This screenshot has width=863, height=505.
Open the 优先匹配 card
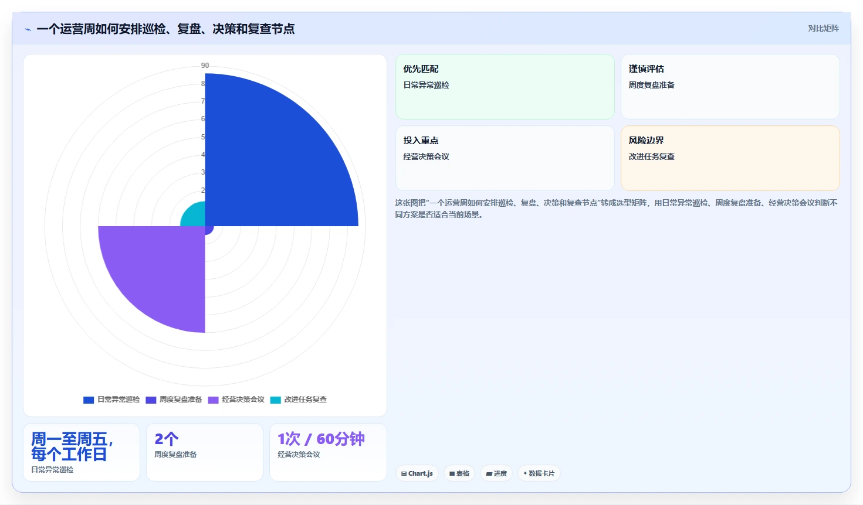505,87
